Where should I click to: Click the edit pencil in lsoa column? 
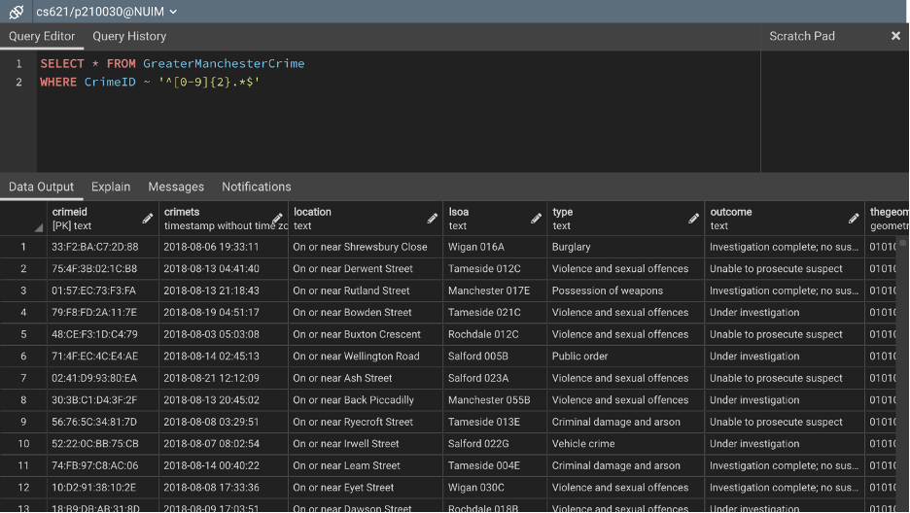click(x=537, y=219)
